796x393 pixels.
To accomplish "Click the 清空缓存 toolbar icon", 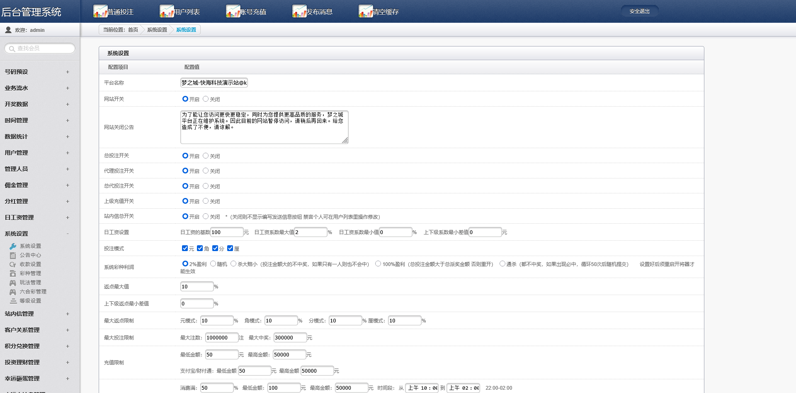I will coord(366,11).
